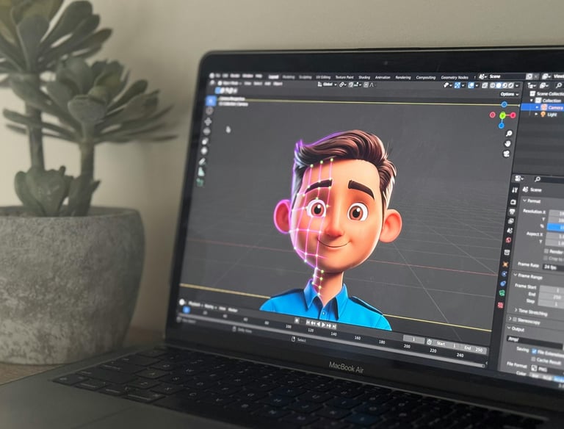Screen dimensions: 564x429
Task: Enable the Stereoscopy checkbox
Action: (515, 320)
